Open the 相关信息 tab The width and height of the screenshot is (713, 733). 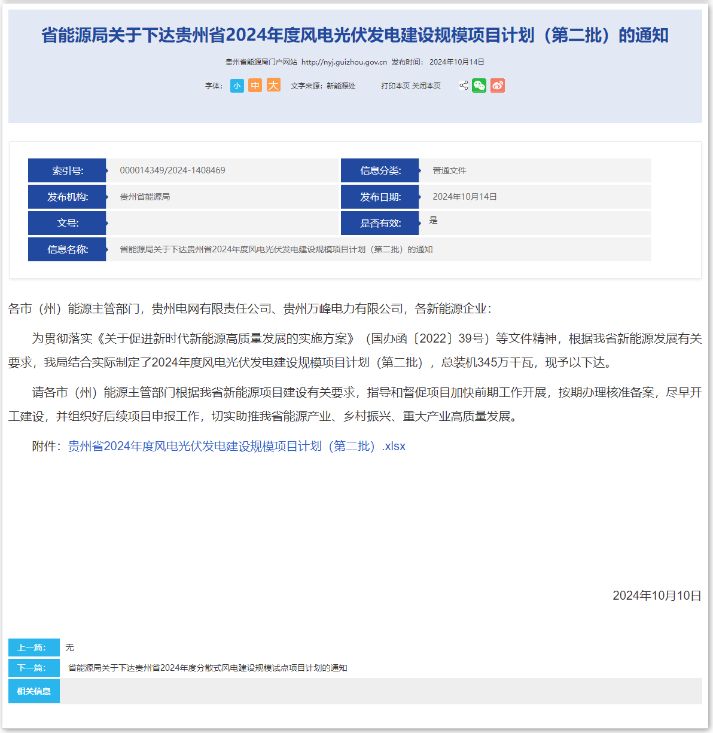[x=34, y=691]
